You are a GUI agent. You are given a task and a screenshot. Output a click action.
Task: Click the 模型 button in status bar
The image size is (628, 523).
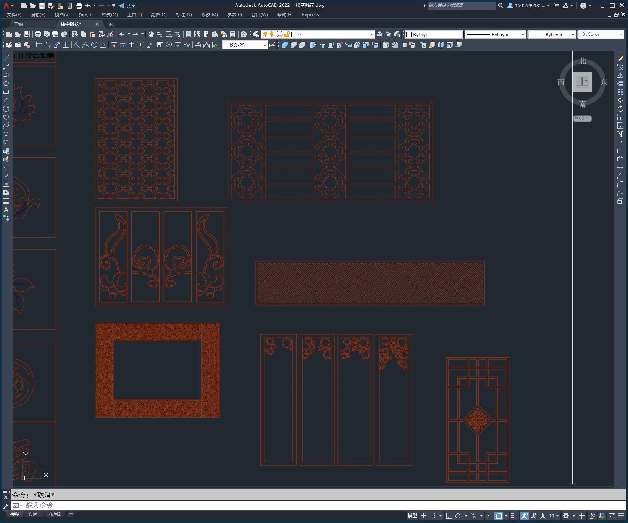point(412,516)
